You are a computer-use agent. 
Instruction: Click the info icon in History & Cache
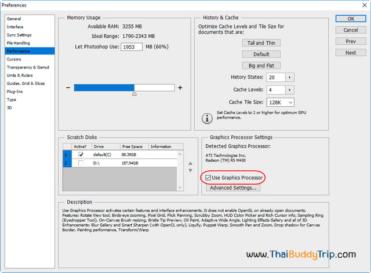(x=207, y=118)
